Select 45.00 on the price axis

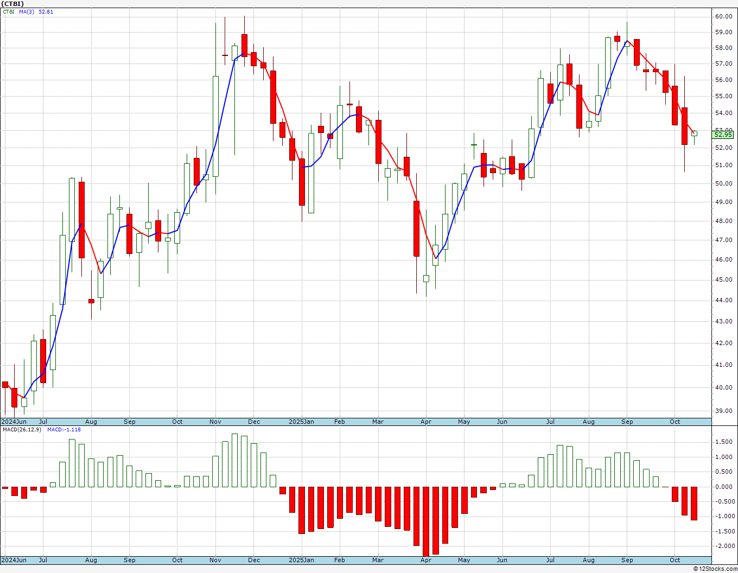pos(724,279)
